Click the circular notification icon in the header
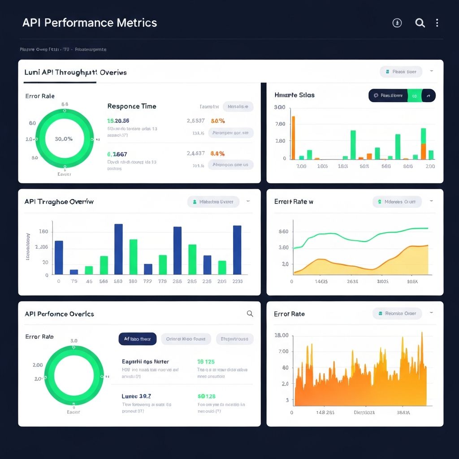The height and width of the screenshot is (459, 459). (397, 23)
